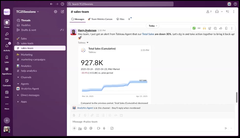The height and width of the screenshot is (138, 240).
Task: Toggle ordered list in composer
Action: tap(98, 115)
